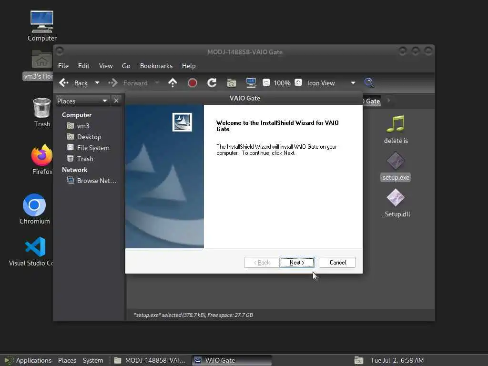Reset zoom by clicking 100%
Viewport: 488px width, 366px height.
282,83
